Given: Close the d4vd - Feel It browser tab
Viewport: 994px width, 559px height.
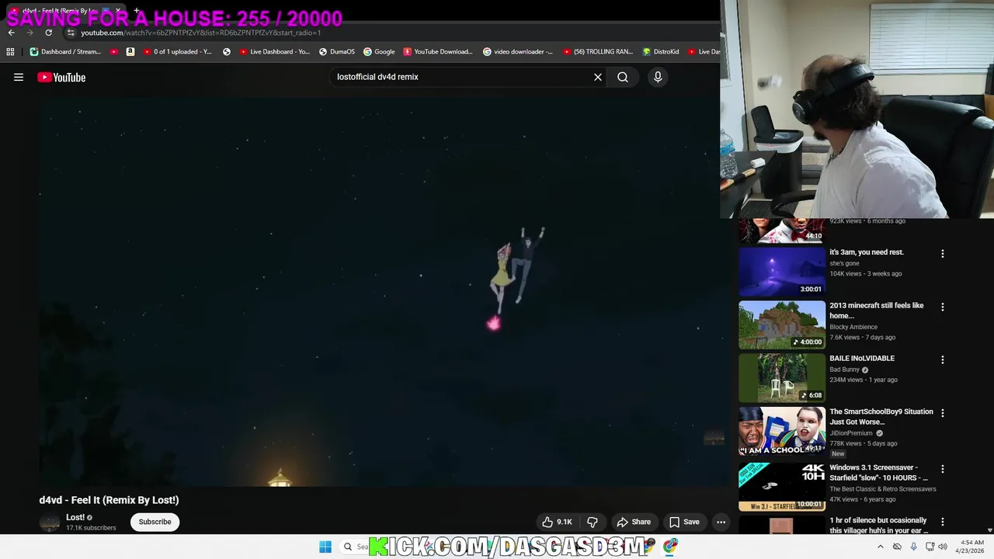Looking at the screenshot, I should coord(118,11).
